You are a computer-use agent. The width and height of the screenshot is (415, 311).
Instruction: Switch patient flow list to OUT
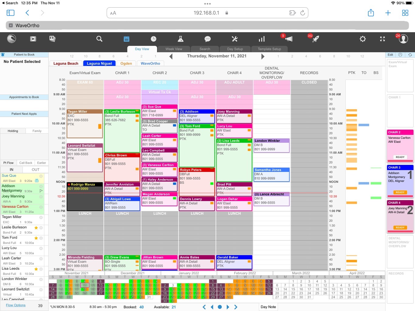tap(36, 169)
